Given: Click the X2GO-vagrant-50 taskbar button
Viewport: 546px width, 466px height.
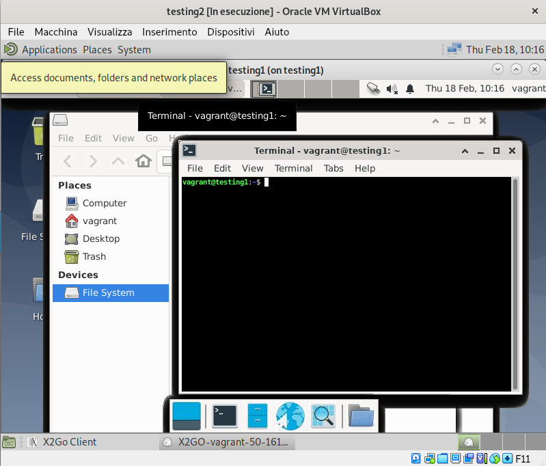Looking at the screenshot, I should (227, 442).
